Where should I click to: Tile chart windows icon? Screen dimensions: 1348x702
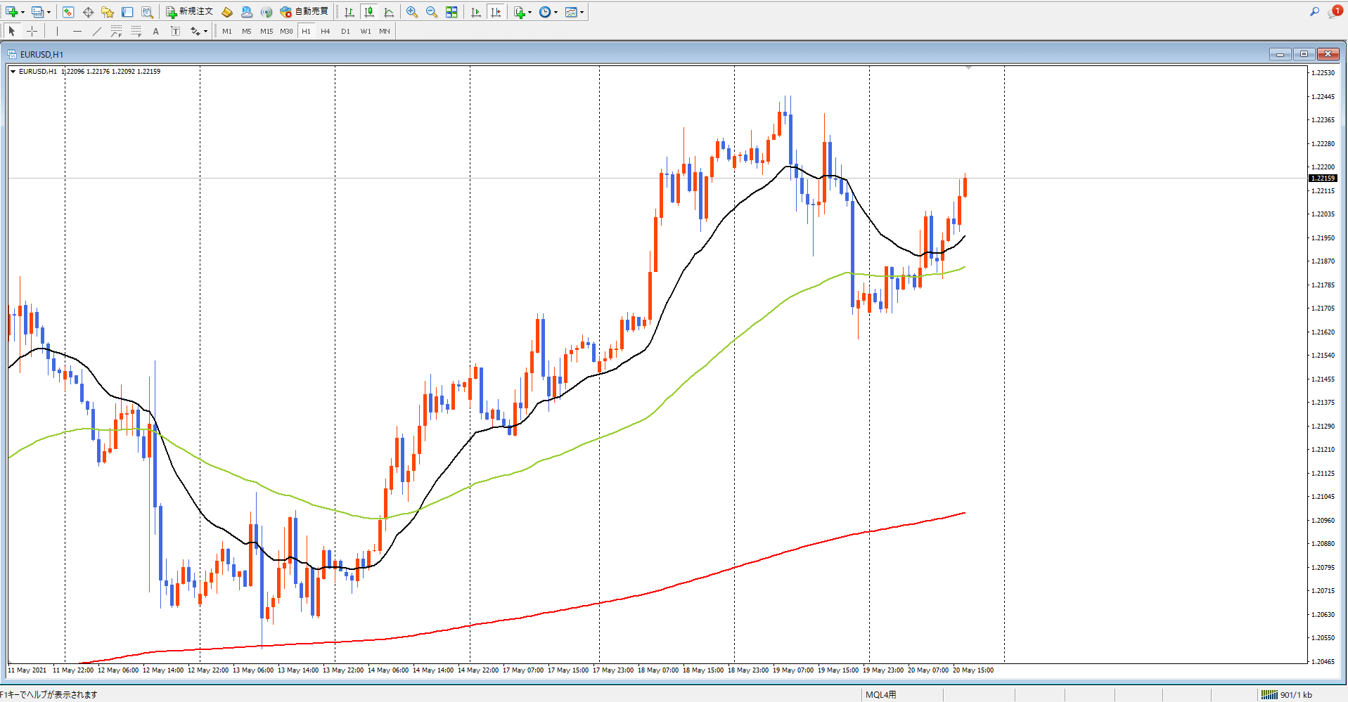click(x=451, y=12)
